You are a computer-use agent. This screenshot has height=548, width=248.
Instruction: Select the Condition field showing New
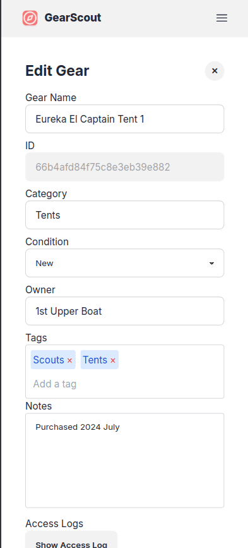pyautogui.click(x=124, y=263)
